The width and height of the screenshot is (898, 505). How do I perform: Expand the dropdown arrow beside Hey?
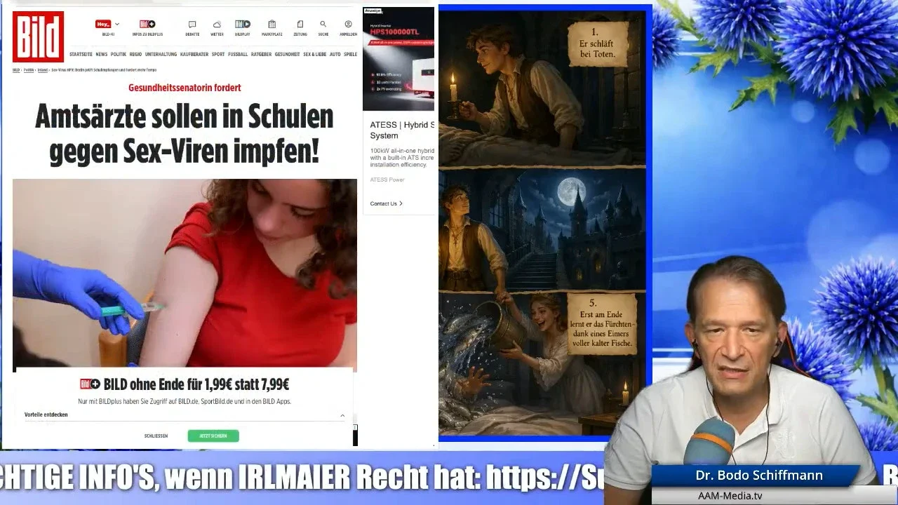point(117,24)
